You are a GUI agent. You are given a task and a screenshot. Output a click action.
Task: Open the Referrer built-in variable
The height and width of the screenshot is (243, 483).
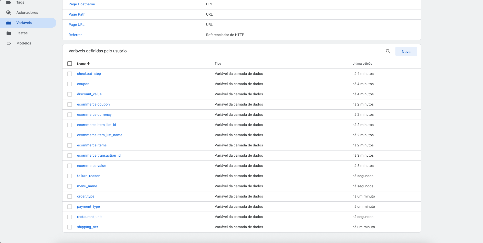75,35
